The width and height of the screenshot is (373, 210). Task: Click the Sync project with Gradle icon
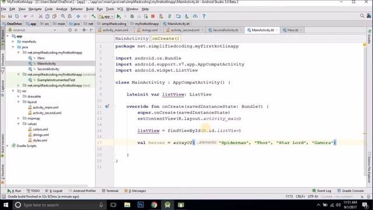170,16
